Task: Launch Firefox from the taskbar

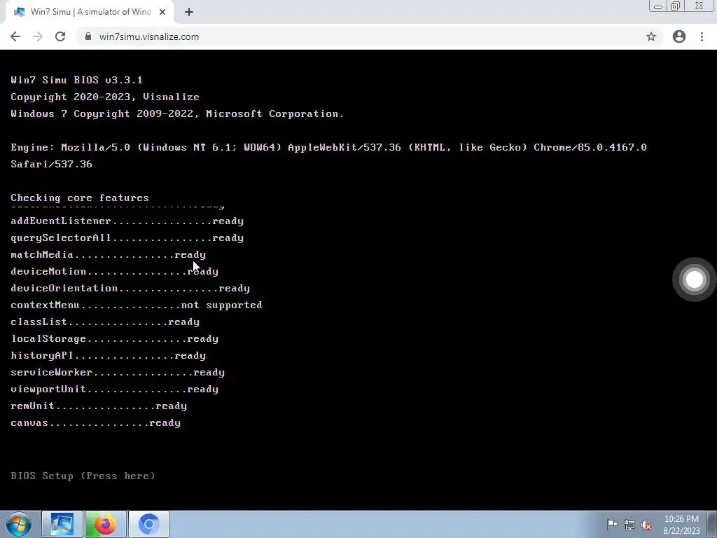Action: pos(106,524)
